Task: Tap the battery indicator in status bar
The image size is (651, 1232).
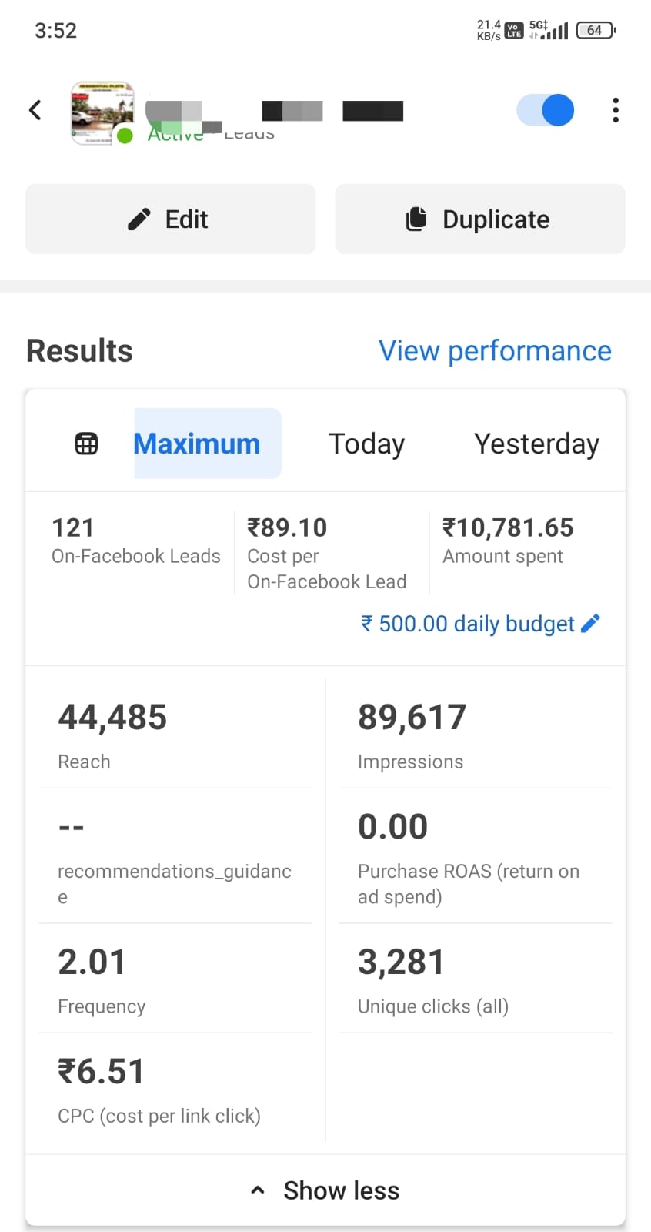Action: click(x=596, y=31)
